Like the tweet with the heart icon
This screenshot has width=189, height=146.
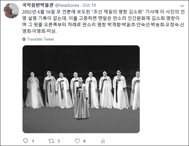point(77,141)
